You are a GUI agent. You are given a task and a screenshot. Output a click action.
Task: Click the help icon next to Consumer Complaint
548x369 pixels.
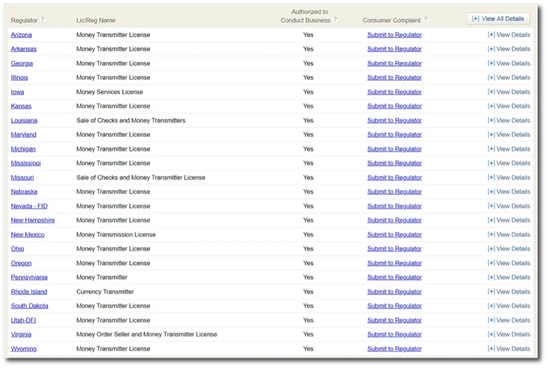click(x=425, y=20)
